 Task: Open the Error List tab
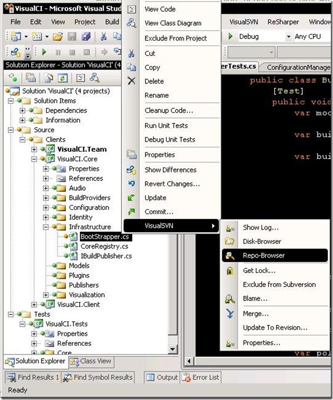click(201, 377)
